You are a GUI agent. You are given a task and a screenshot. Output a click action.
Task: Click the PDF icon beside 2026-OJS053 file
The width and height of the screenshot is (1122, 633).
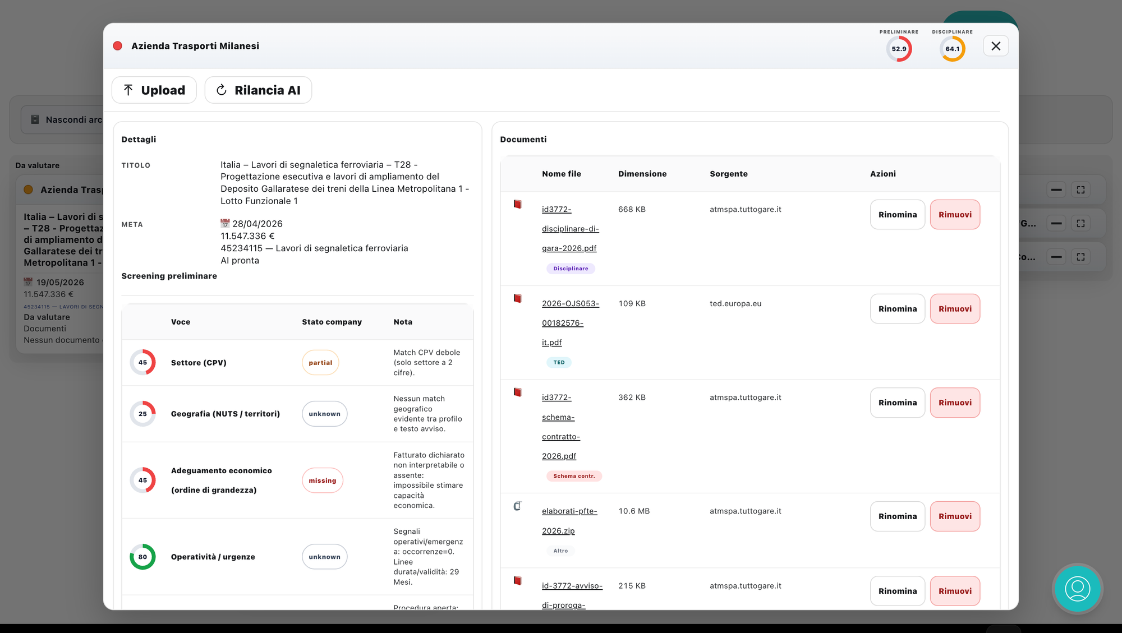pos(517,299)
